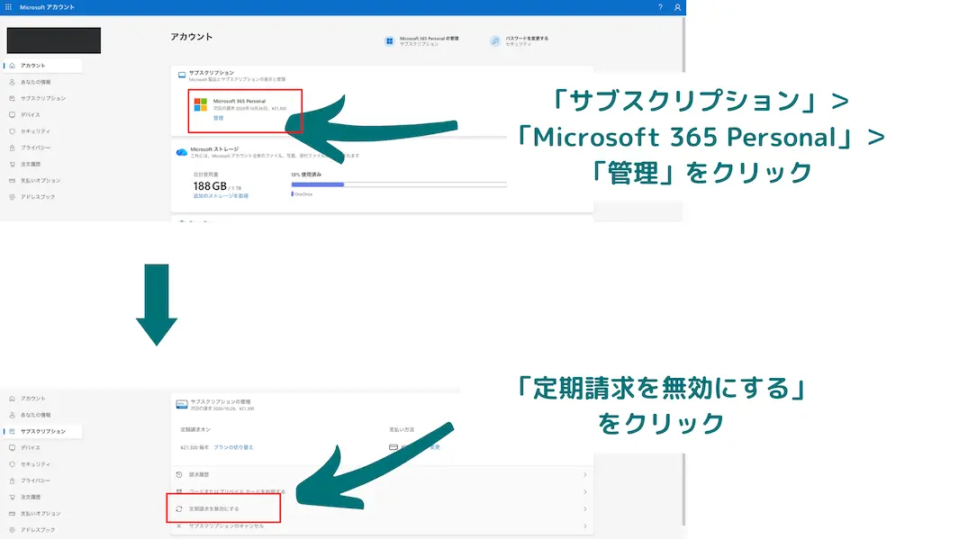This screenshot has height=539, width=959.
Task: Click the 支払い方法 credit card icon
Action: coord(394,447)
